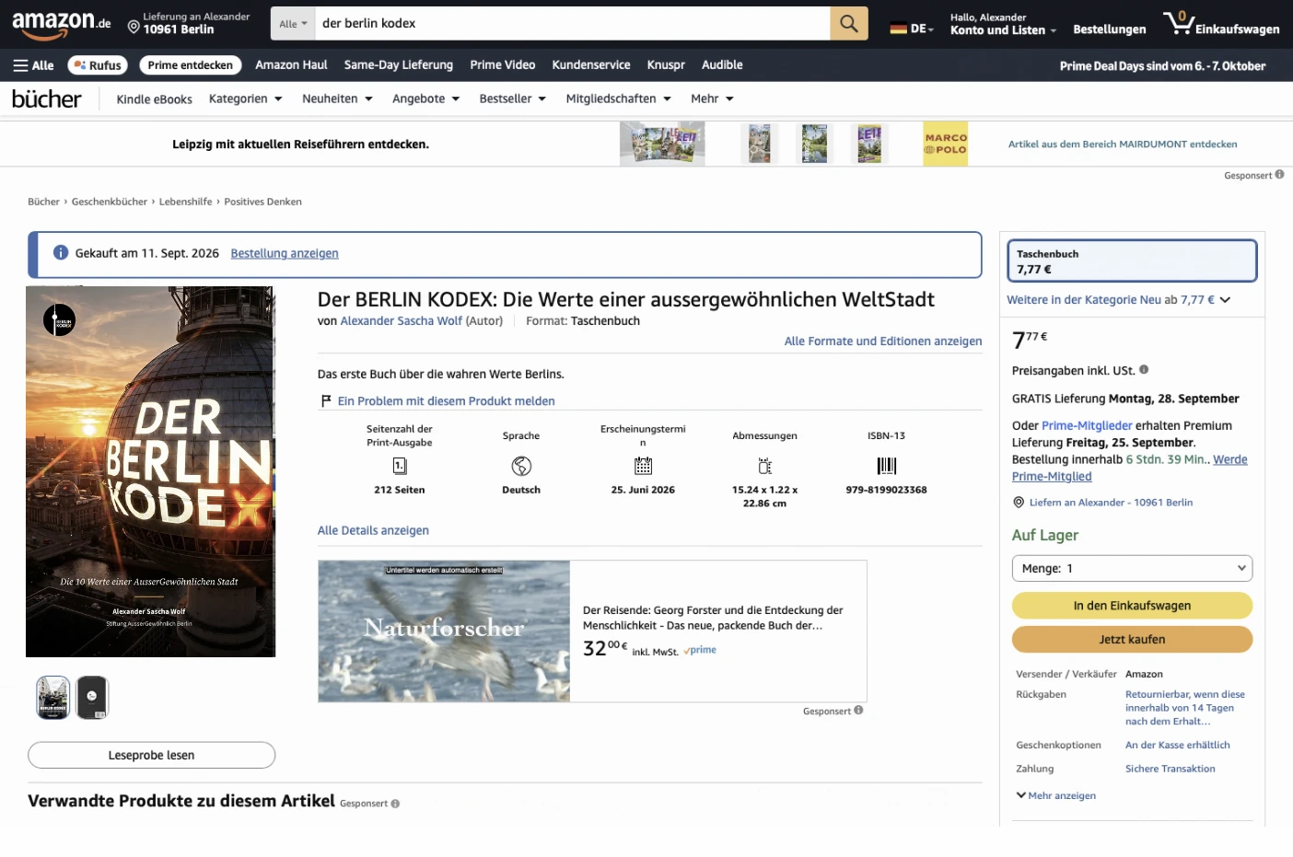Open Prime Video nav item
Viewport: 1293px width, 857px height.
pyautogui.click(x=503, y=65)
